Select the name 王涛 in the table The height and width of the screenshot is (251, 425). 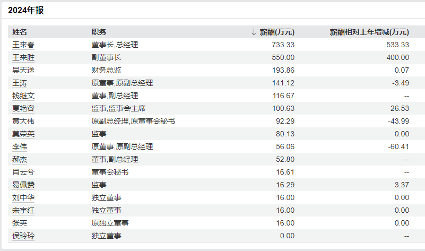point(20,83)
